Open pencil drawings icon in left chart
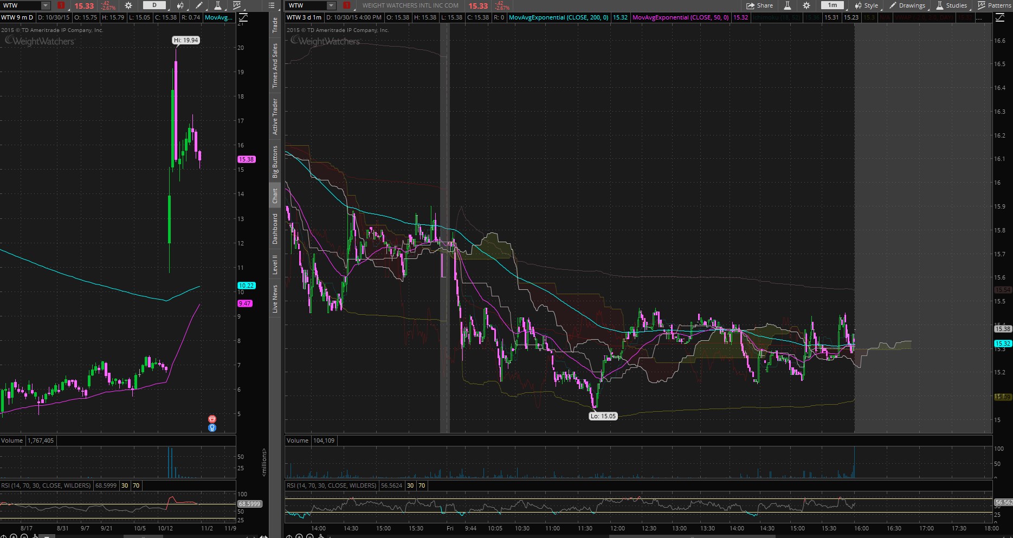Viewport: 1013px width, 538px height. (199, 5)
